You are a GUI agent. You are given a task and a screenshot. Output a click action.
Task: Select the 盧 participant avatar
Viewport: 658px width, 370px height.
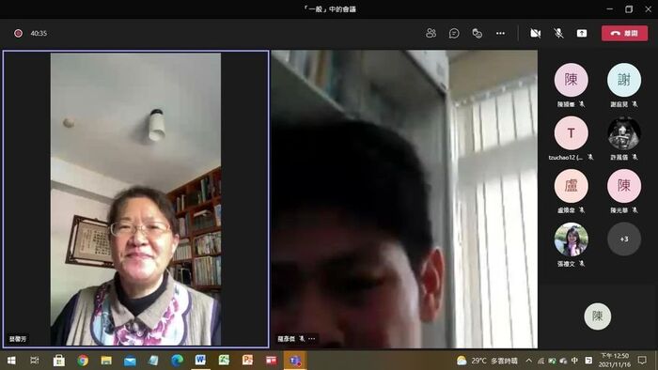coord(571,186)
